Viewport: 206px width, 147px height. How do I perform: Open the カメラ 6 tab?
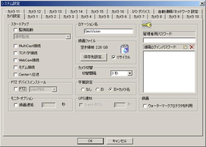121,17
